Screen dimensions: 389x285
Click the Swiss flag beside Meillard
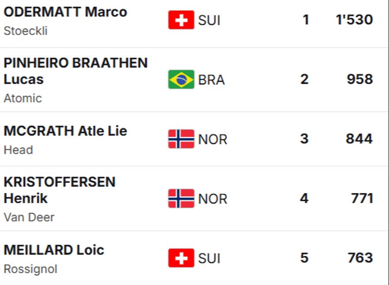point(181,258)
